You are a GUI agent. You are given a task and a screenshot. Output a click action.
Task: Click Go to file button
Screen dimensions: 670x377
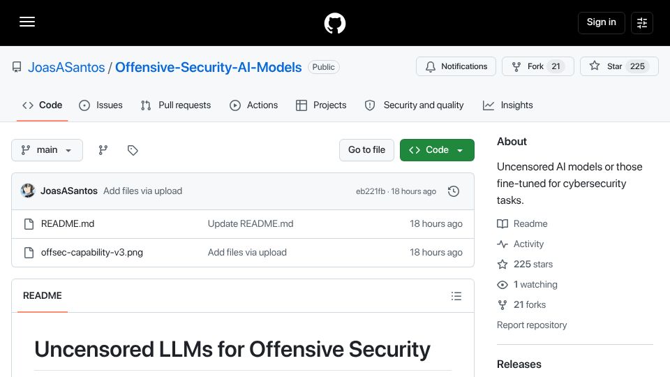point(366,150)
